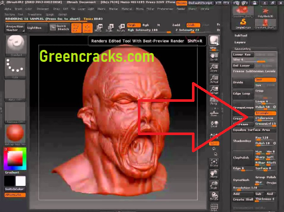The height and width of the screenshot is (212, 284).
Task: Click Equalize Surface Area button
Action: [254, 130]
